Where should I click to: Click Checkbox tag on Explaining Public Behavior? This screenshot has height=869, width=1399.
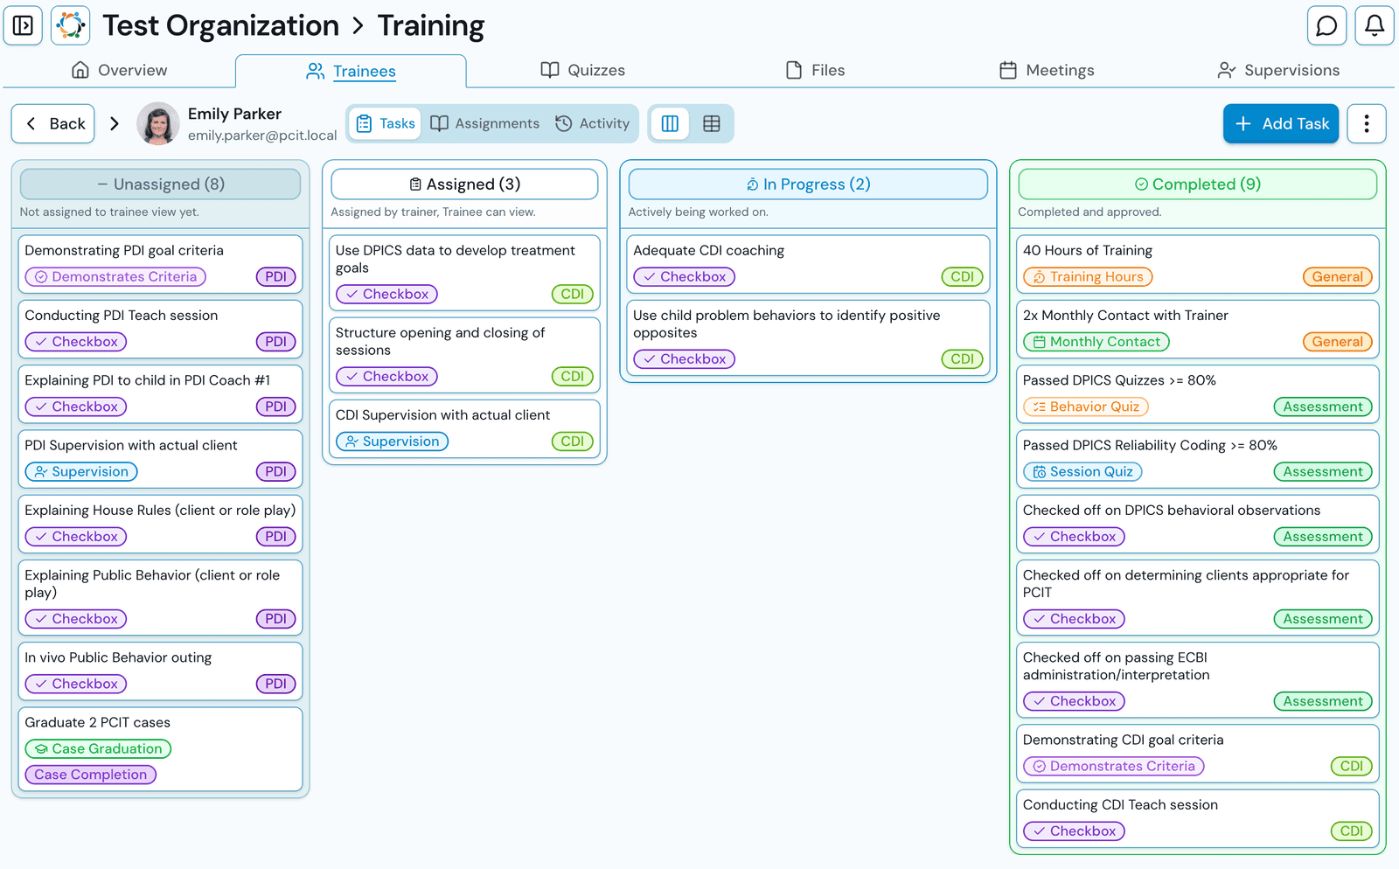(x=76, y=619)
